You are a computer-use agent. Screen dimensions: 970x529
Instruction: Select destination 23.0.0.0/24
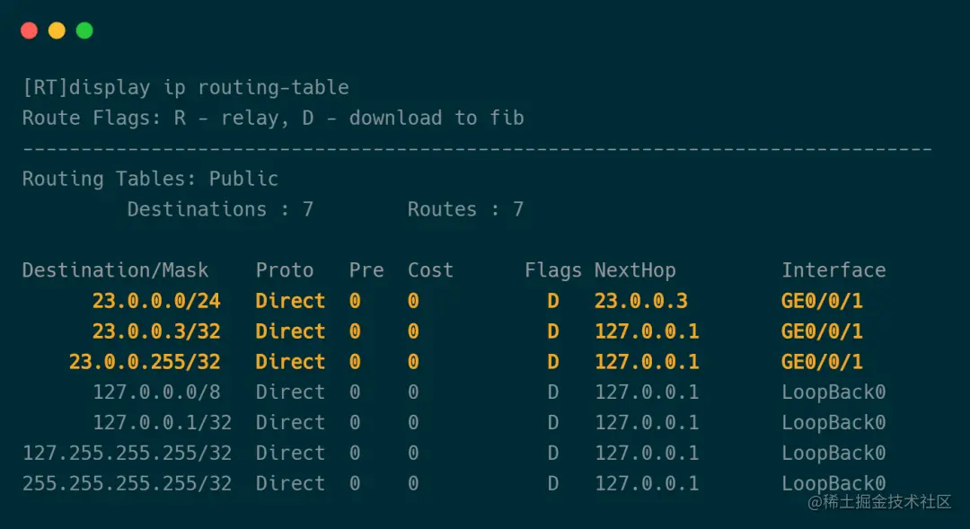[x=156, y=301]
